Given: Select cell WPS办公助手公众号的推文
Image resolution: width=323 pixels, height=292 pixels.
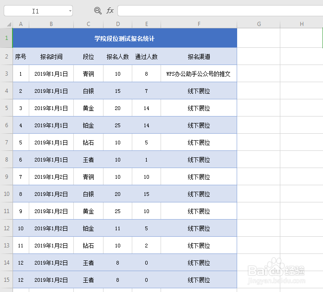Looking at the screenshot, I should [199, 73].
